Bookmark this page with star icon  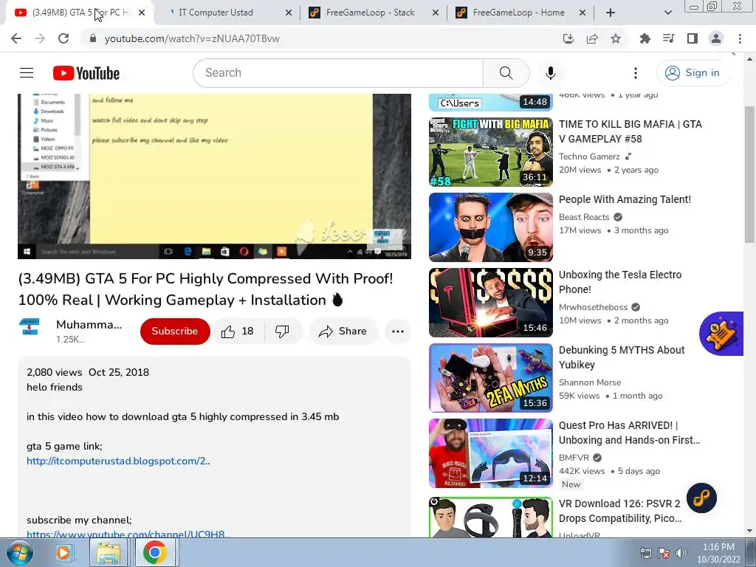pos(616,38)
